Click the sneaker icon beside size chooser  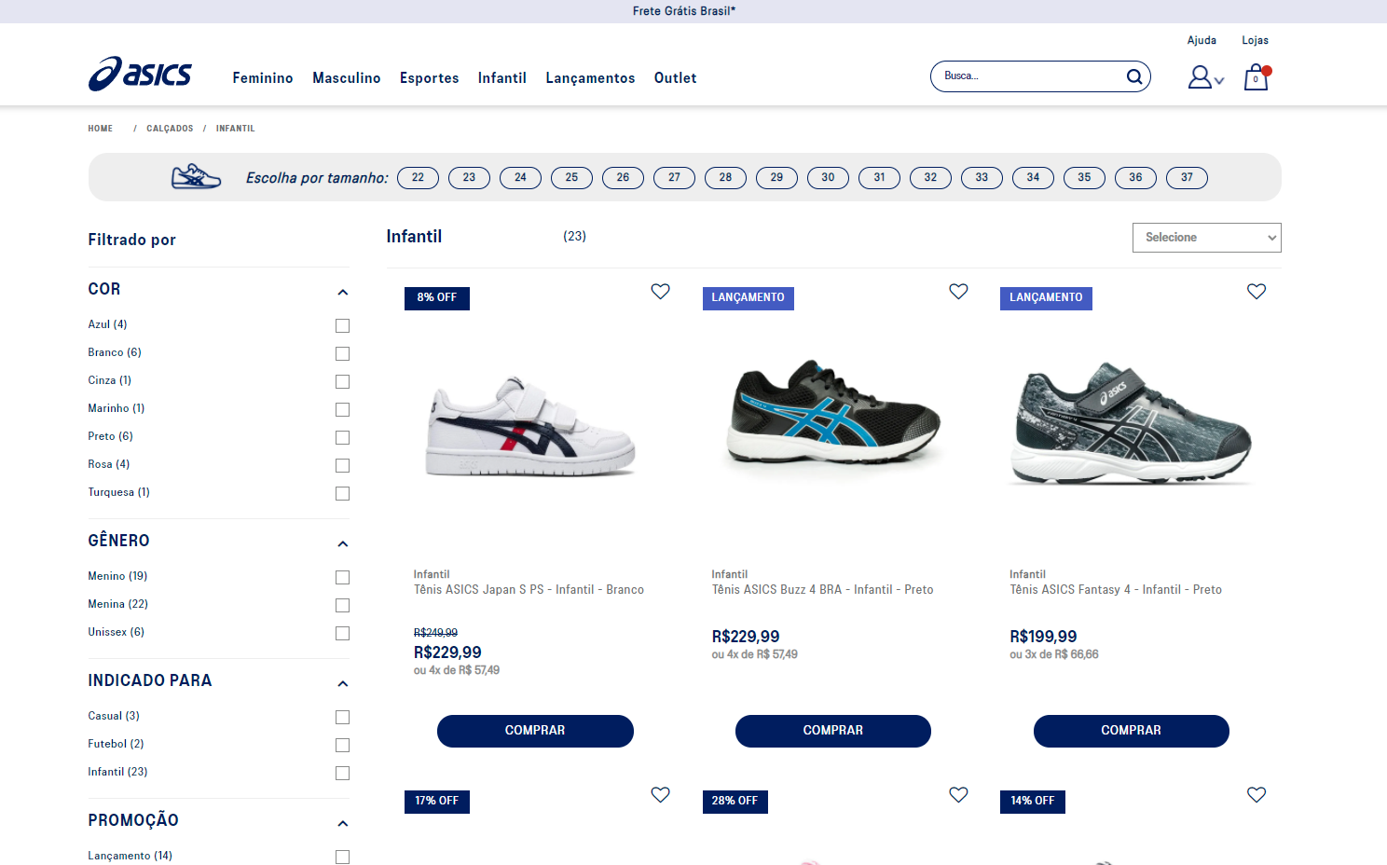196,176
